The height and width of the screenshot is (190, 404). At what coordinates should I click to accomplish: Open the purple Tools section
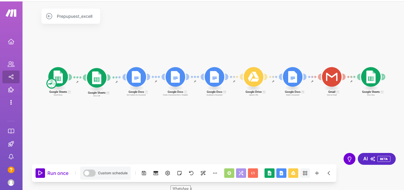coord(241,173)
